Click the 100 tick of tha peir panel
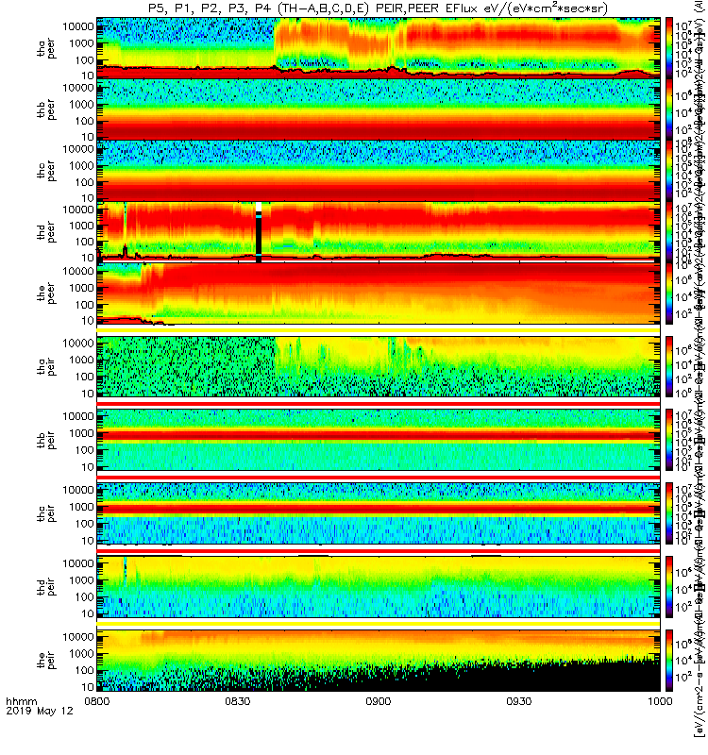This screenshot has width=708, height=755. (x=84, y=377)
